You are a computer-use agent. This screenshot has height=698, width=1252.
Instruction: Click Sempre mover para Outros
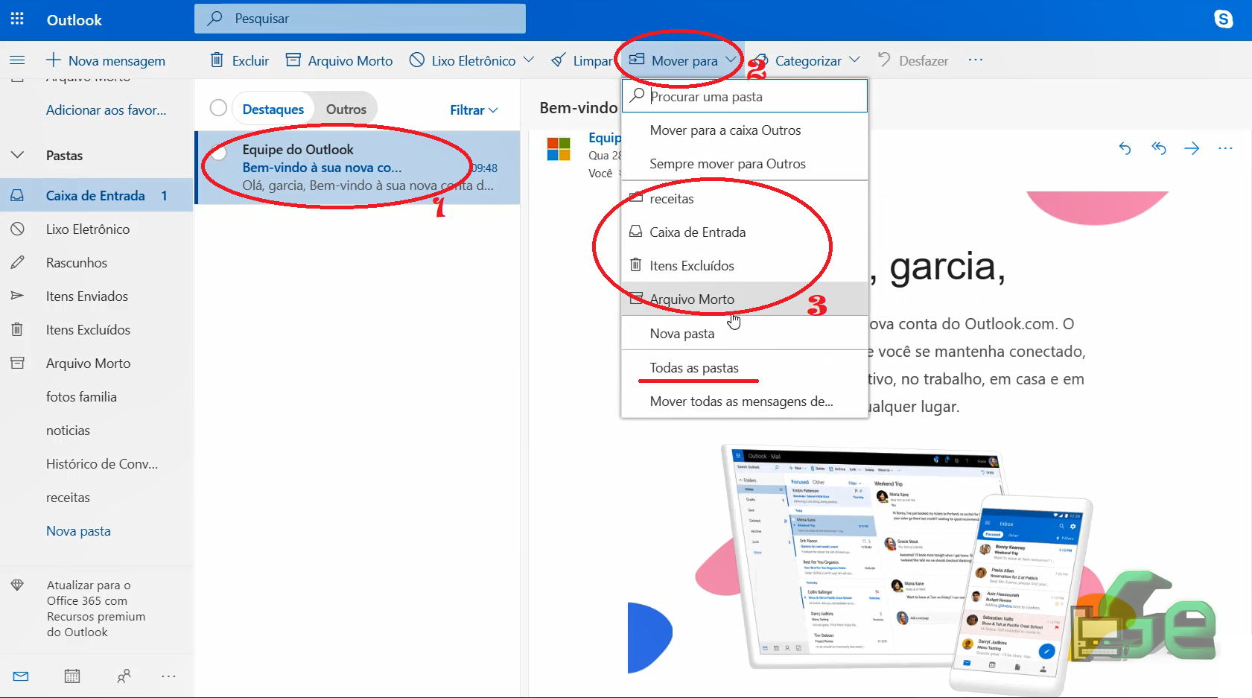point(745,164)
